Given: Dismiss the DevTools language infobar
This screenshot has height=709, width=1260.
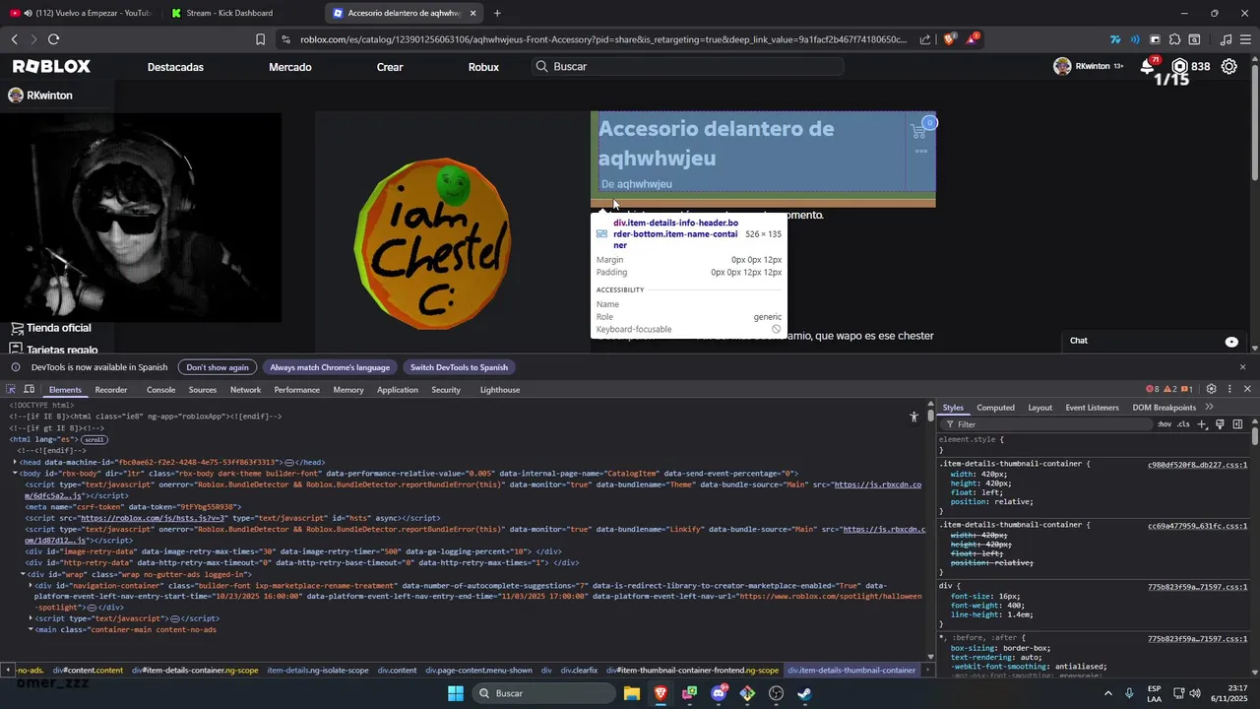Looking at the screenshot, I should [1242, 367].
